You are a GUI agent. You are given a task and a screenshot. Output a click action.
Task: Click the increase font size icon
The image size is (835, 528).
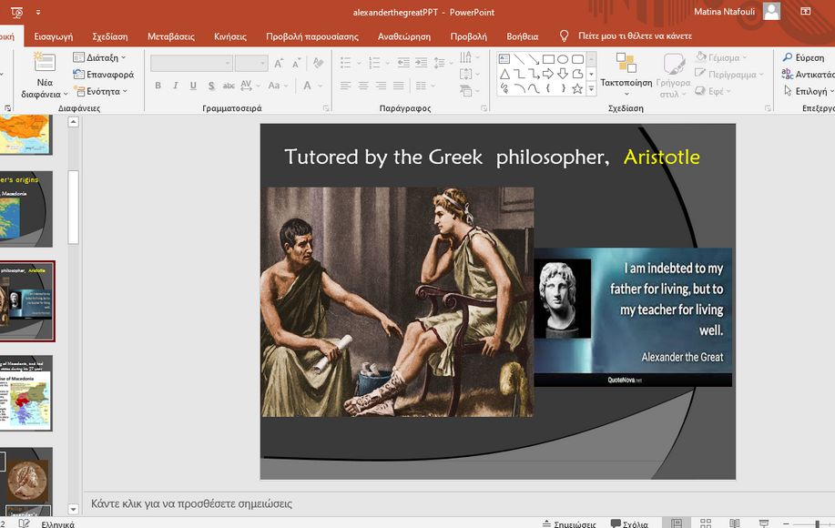(279, 64)
